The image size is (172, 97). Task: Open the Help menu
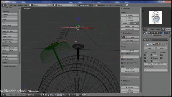click(x=26, y=5)
